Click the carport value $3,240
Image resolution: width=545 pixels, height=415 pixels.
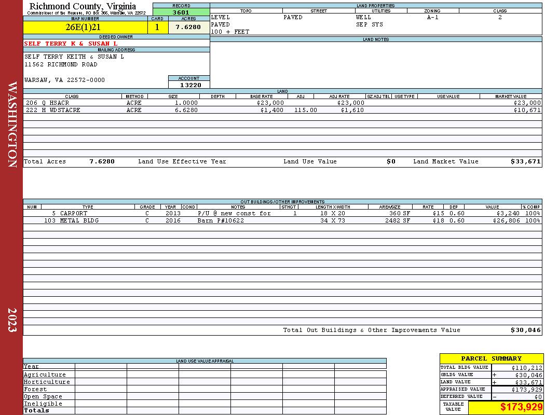[x=508, y=213]
